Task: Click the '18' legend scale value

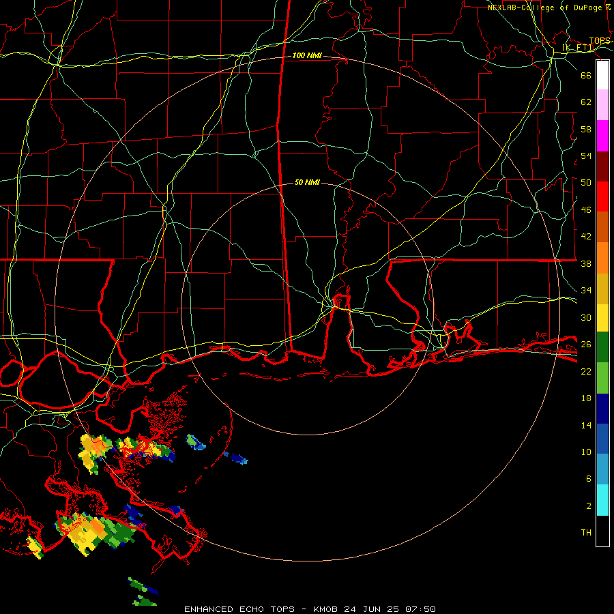Action: click(x=586, y=398)
